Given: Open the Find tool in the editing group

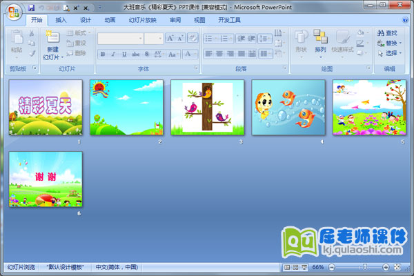Looking at the screenshot, I should 386,32.
